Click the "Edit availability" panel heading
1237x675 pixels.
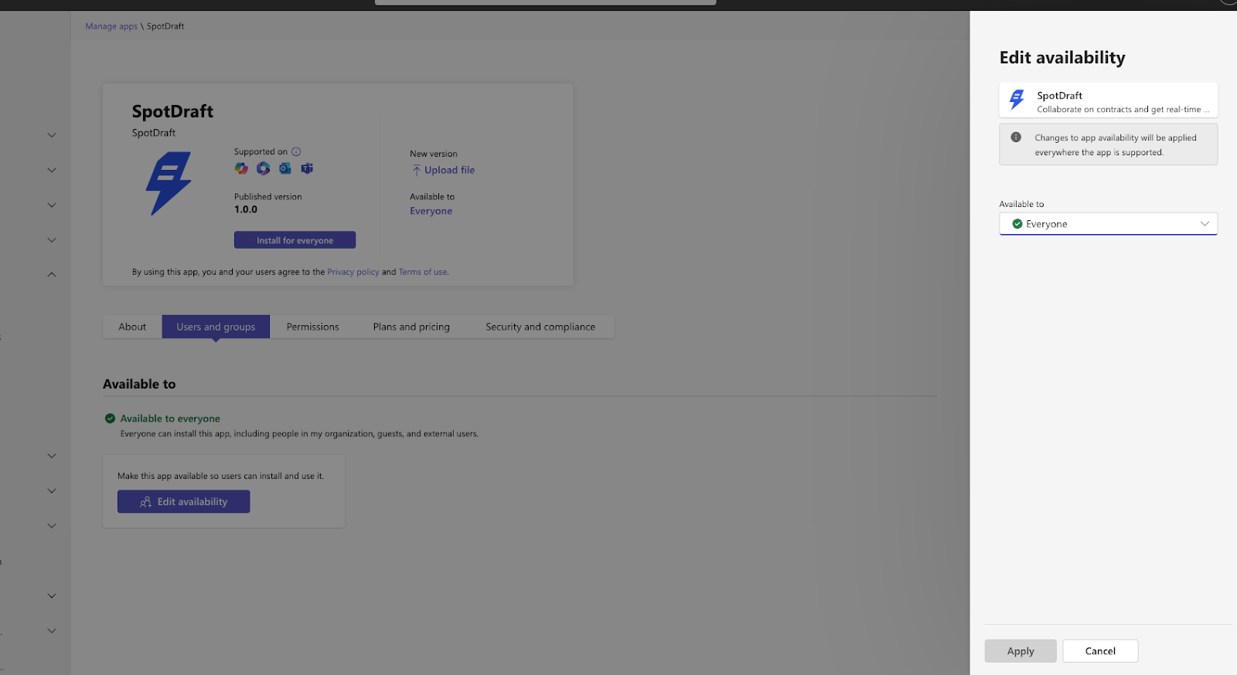point(1062,58)
